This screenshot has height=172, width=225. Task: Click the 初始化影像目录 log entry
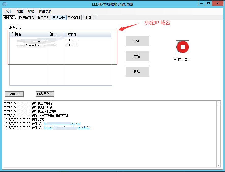(28, 103)
